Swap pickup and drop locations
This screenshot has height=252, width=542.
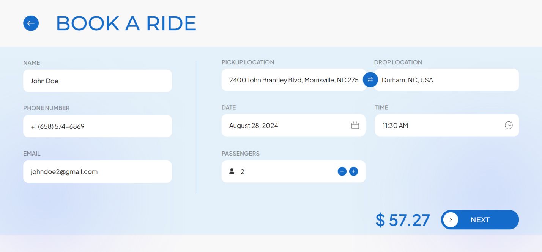(x=370, y=79)
